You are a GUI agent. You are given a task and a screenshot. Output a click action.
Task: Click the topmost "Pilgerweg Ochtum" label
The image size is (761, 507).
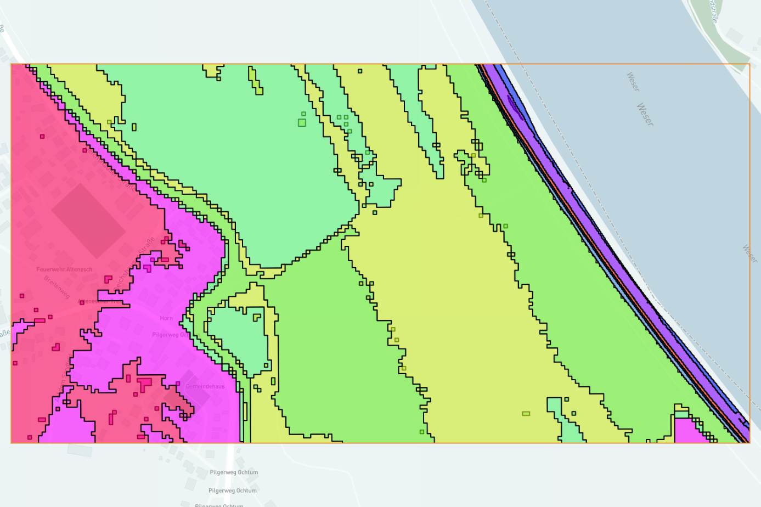234,472
